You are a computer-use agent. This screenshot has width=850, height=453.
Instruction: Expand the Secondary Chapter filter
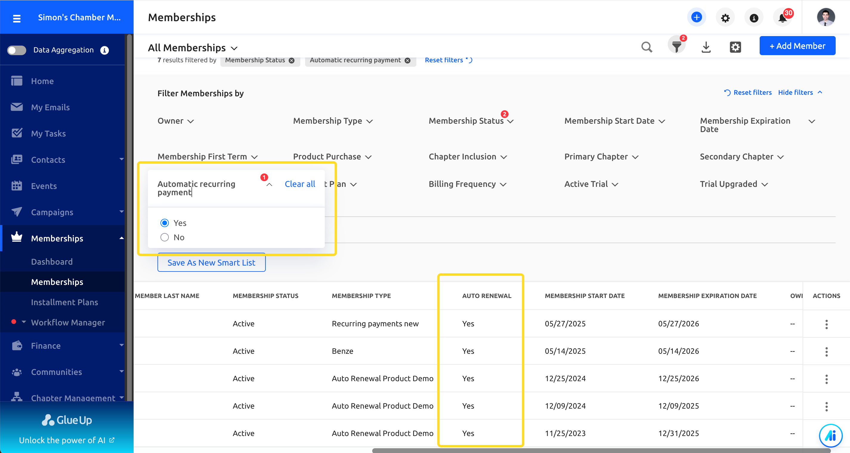(742, 156)
